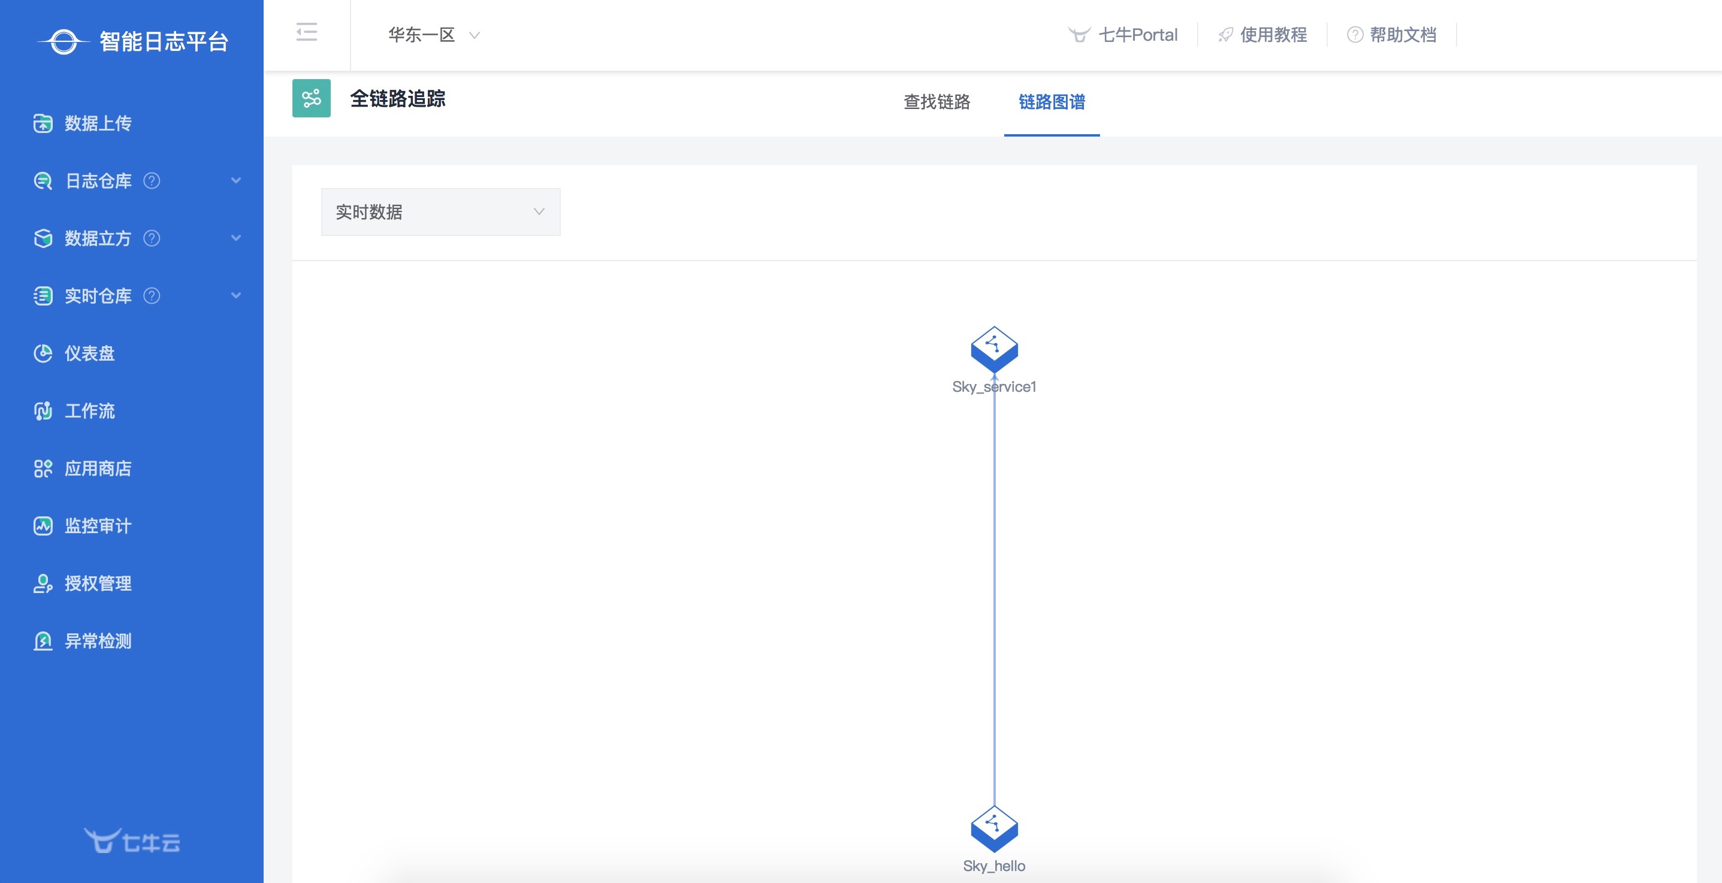Viewport: 1722px width, 883px height.
Task: Switch to the 查找链路 tab
Action: pos(936,102)
